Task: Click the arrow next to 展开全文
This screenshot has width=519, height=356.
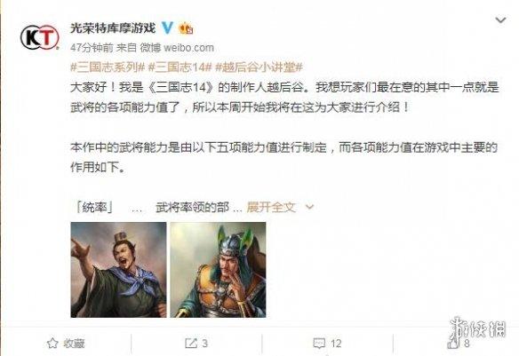Action: [x=310, y=207]
